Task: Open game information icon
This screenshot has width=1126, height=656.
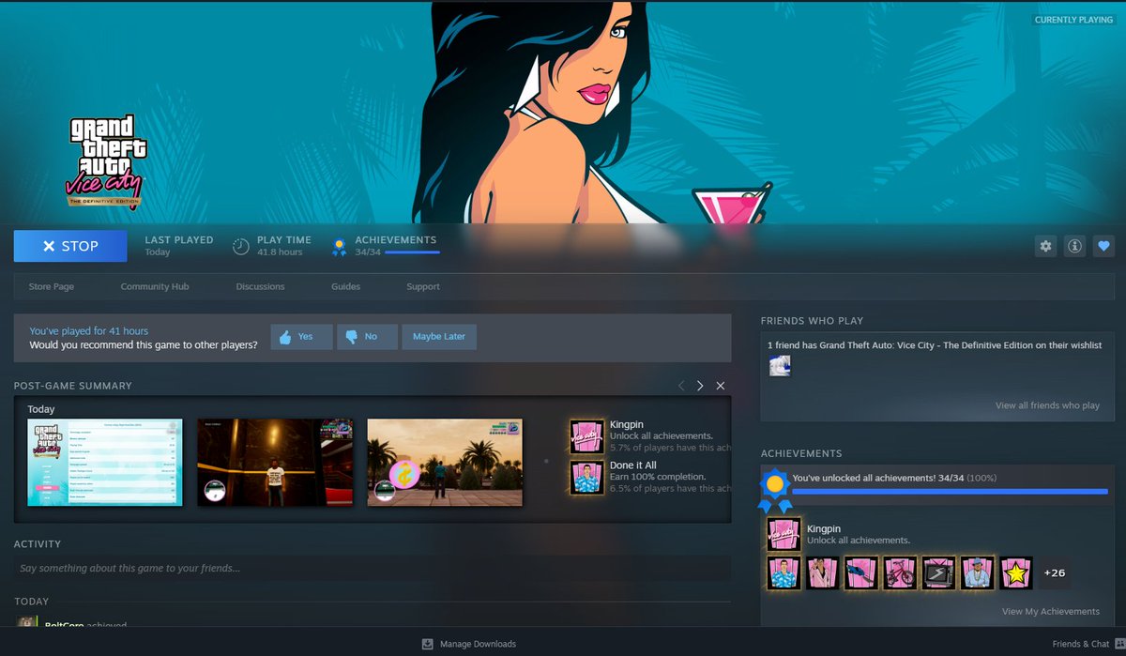Action: coord(1075,246)
